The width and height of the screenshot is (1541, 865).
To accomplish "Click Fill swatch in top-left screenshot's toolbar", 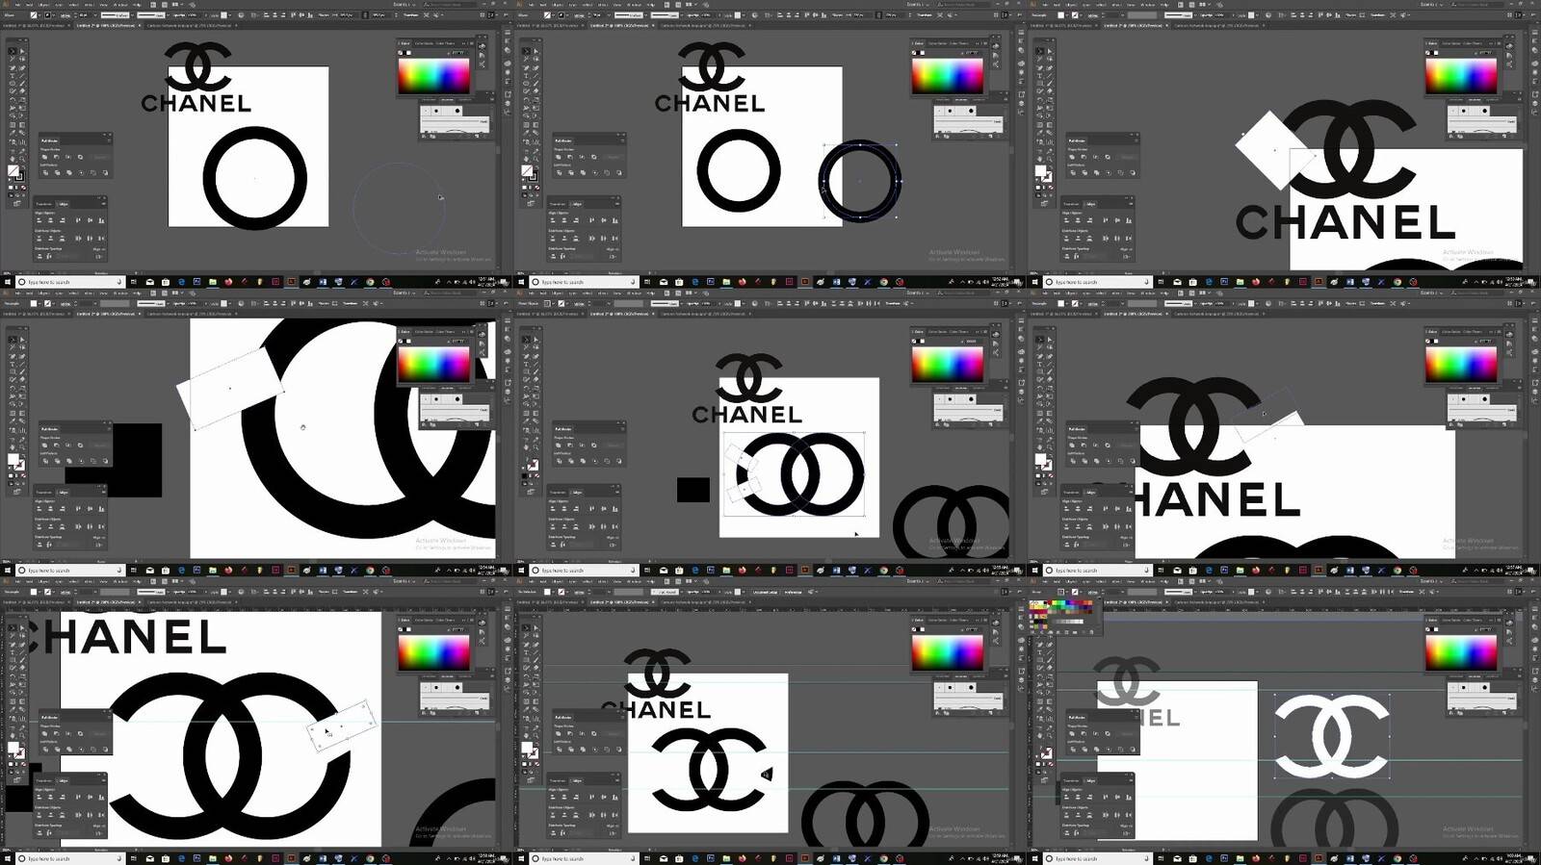I will [13, 170].
